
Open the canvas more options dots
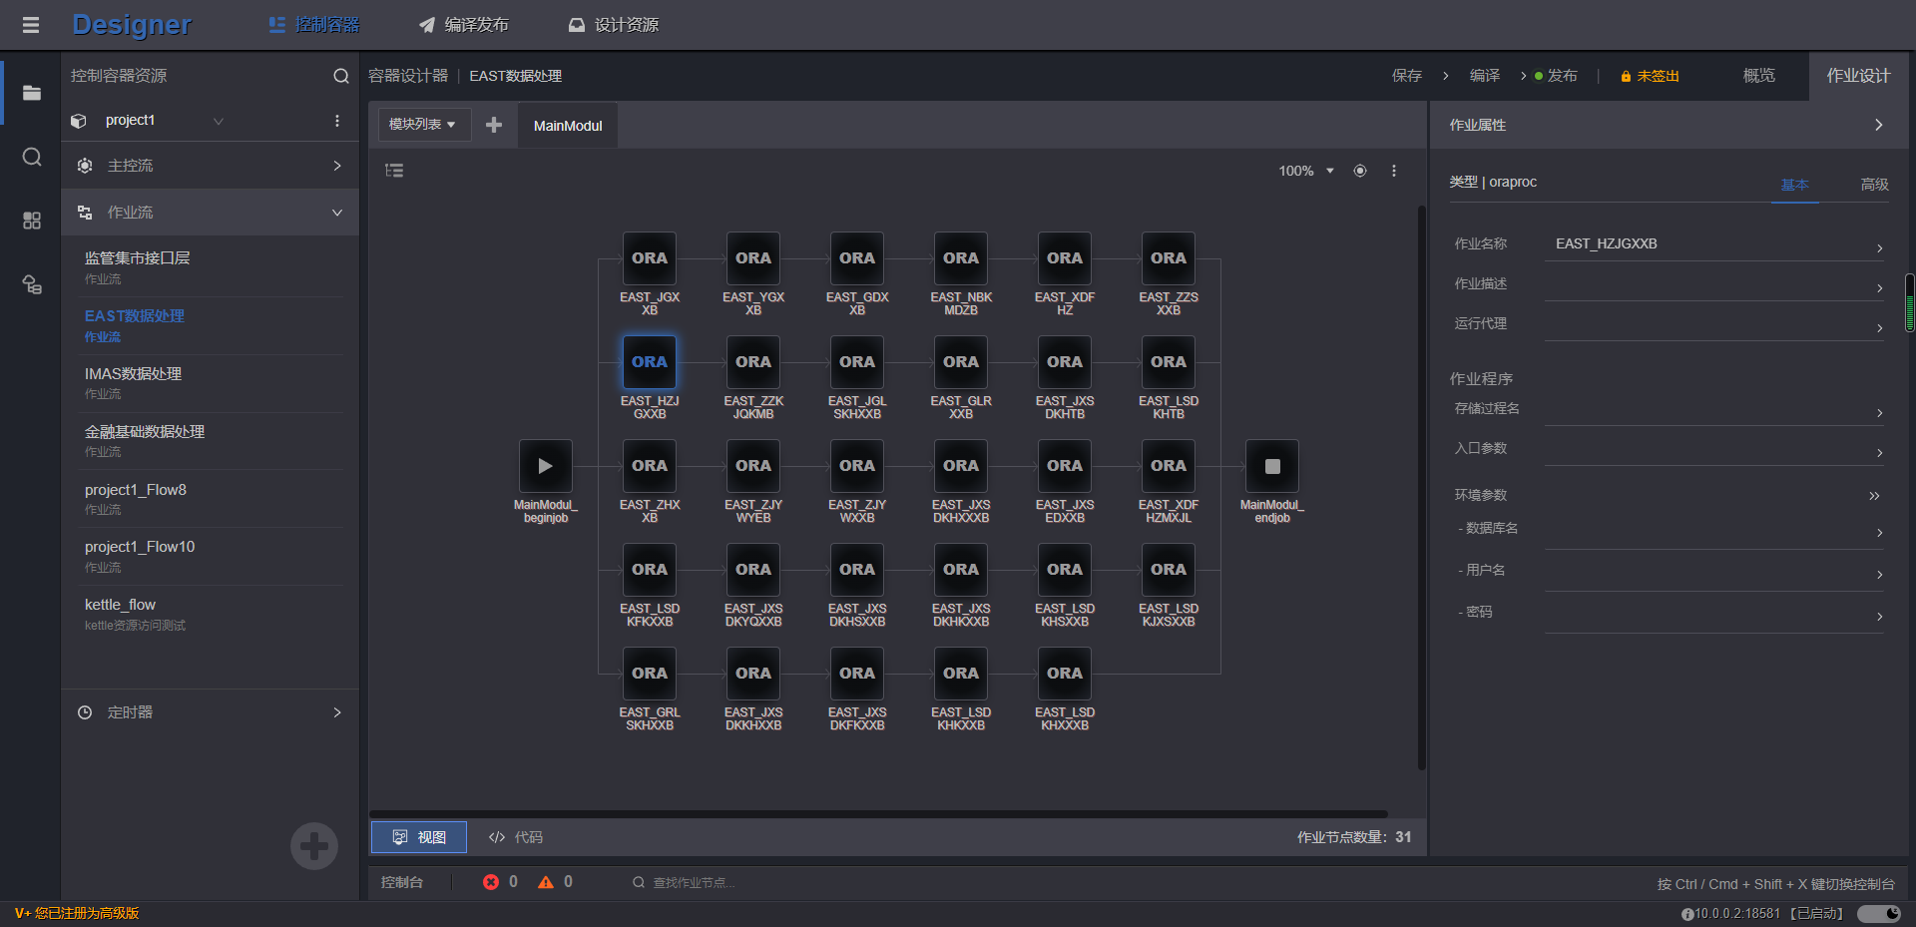pyautogui.click(x=1394, y=171)
